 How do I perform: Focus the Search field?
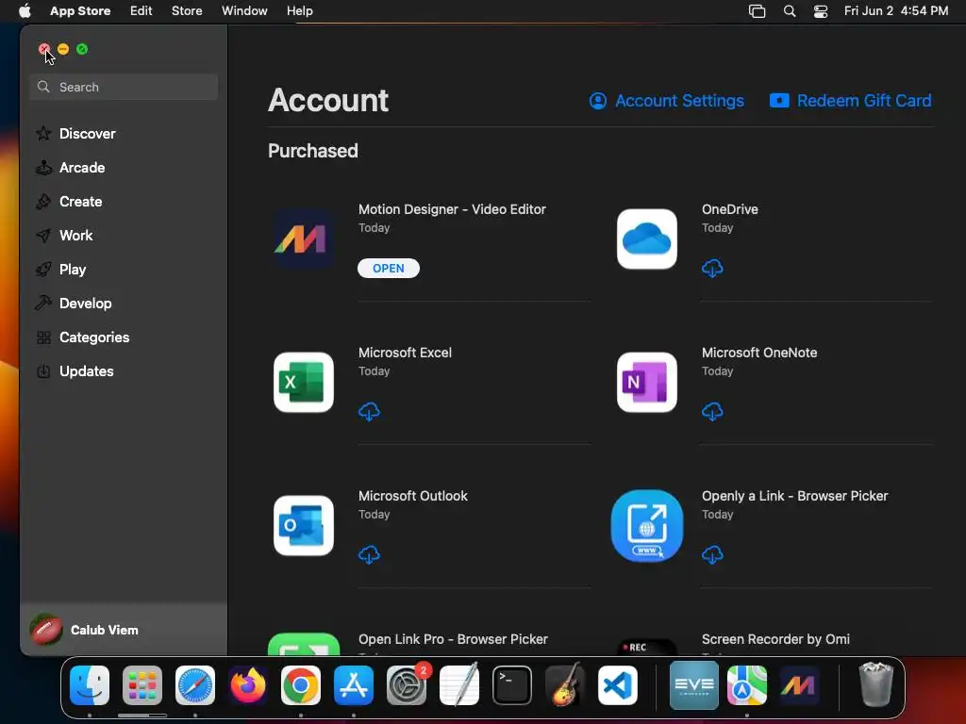(x=124, y=87)
